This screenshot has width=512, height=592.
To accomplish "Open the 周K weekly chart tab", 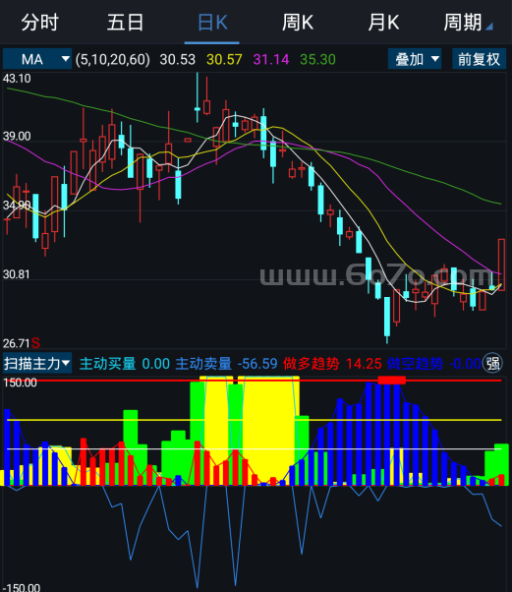I will [298, 23].
